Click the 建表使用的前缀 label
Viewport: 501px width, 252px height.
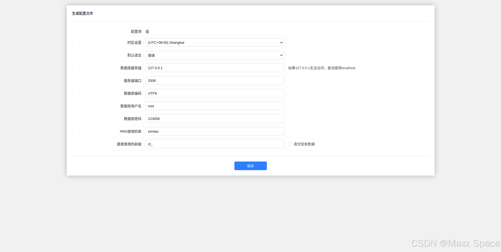129,144
